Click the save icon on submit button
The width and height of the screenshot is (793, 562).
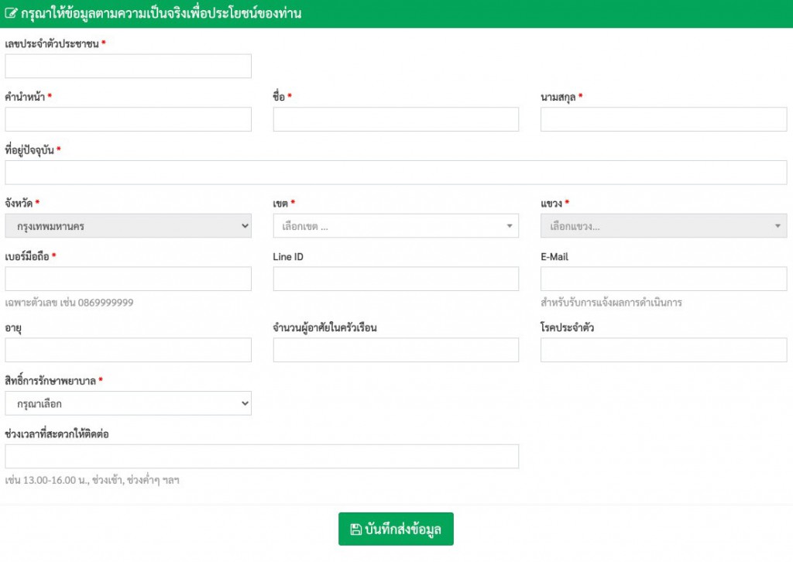pos(355,529)
